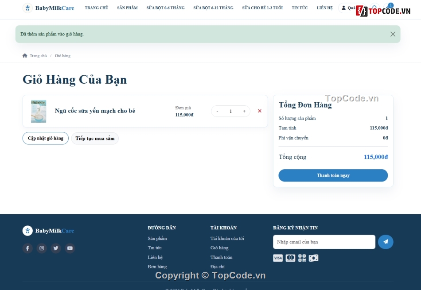
Task: Open product Ngũ cốc sữa yến mạch cho bé
Action: [95, 111]
